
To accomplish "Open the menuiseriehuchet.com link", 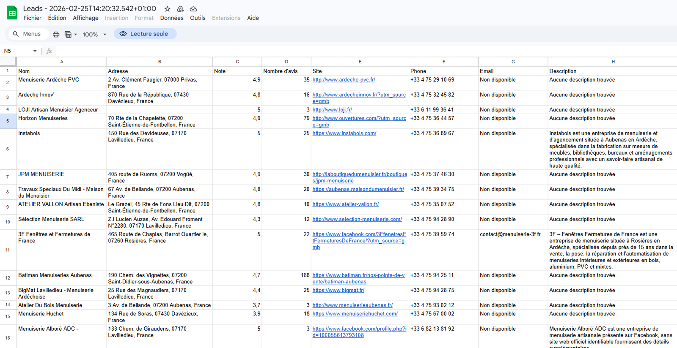I will 355,314.
